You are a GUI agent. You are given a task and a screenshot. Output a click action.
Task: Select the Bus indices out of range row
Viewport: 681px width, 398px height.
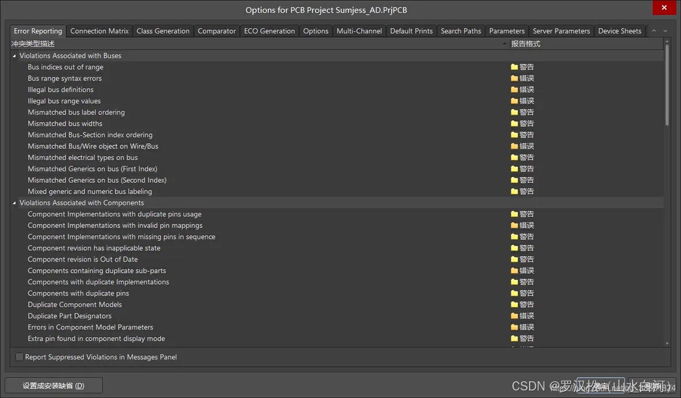pos(336,67)
